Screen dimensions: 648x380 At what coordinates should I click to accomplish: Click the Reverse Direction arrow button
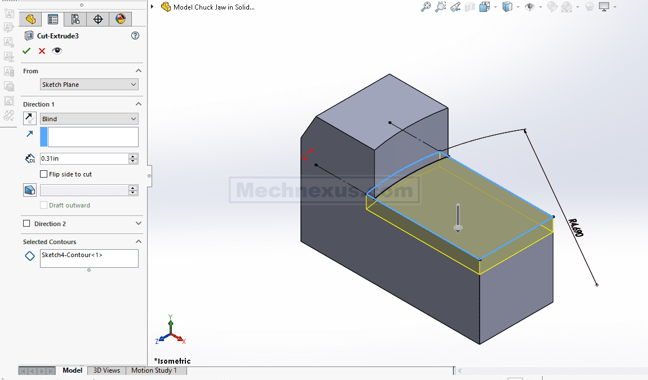tap(30, 118)
